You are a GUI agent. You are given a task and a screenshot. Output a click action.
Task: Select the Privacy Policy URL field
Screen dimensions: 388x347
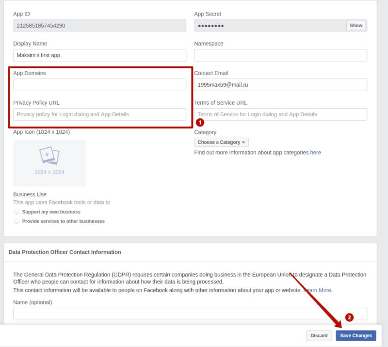coord(99,114)
